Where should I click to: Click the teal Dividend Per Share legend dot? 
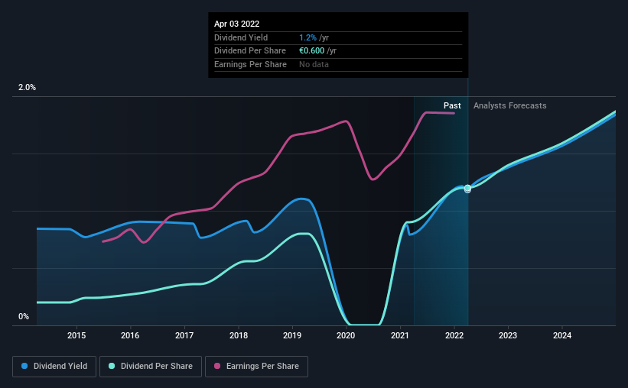click(x=112, y=366)
